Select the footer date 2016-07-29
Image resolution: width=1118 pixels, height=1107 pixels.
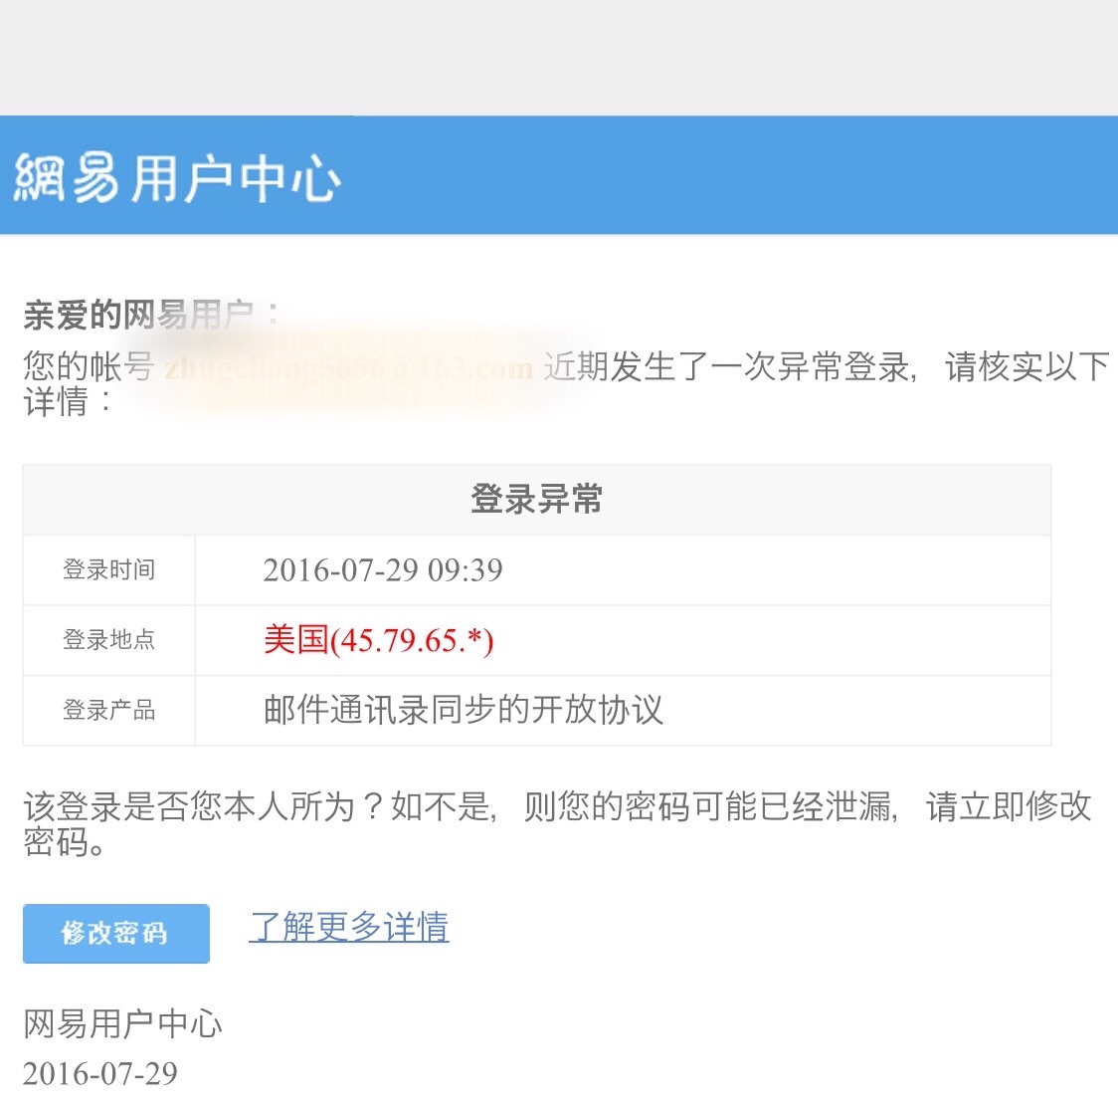tap(99, 1073)
